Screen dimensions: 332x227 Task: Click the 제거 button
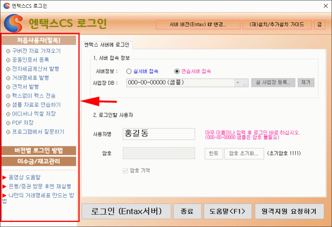click(x=306, y=83)
